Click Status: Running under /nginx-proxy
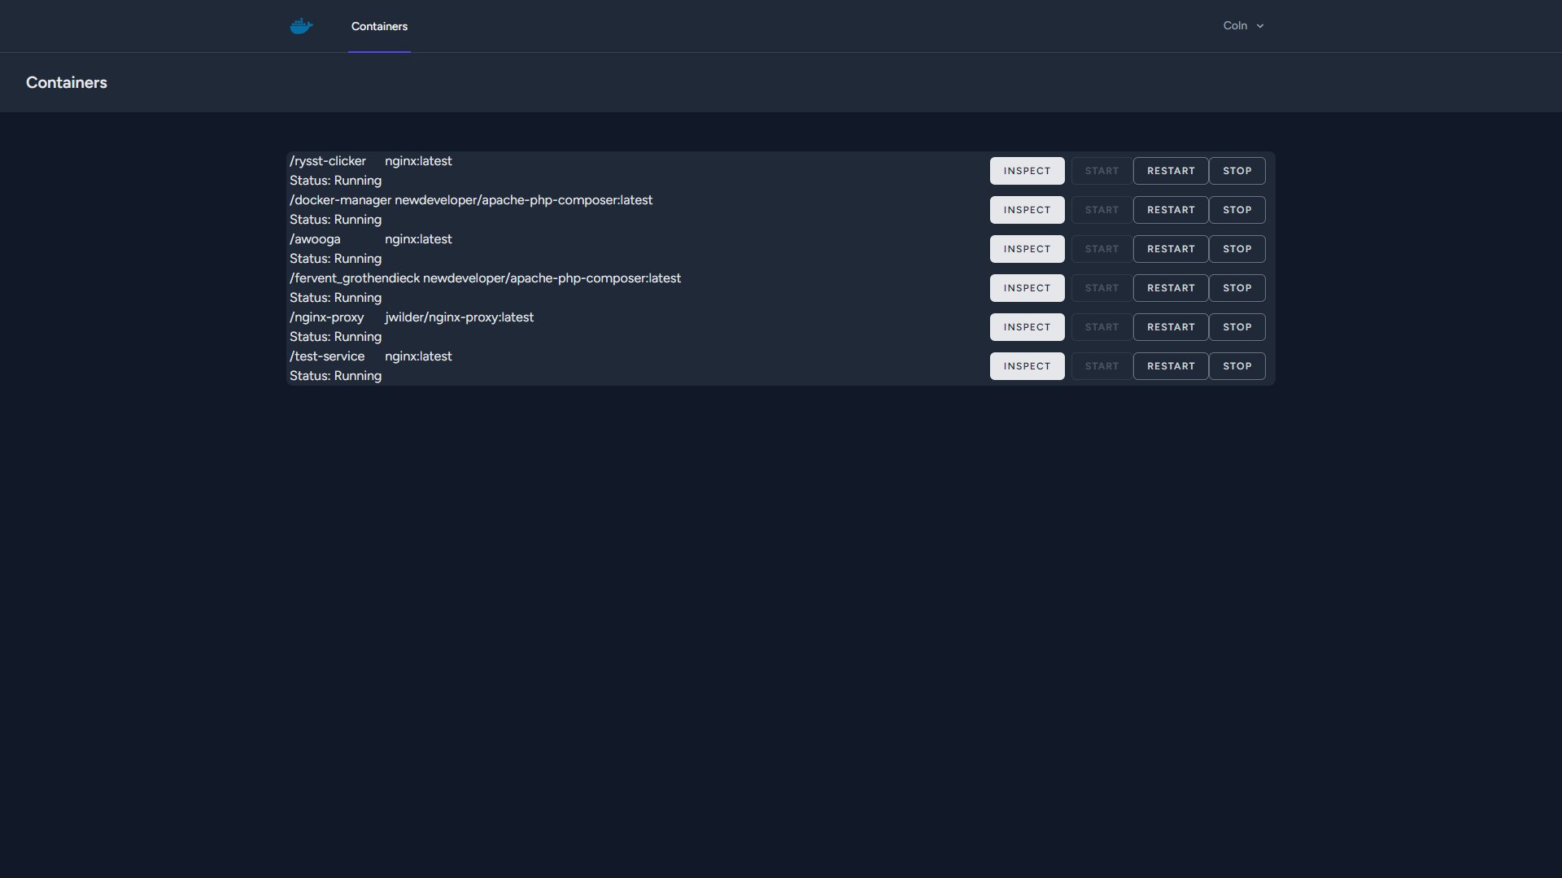The height and width of the screenshot is (878, 1562). [x=335, y=337]
